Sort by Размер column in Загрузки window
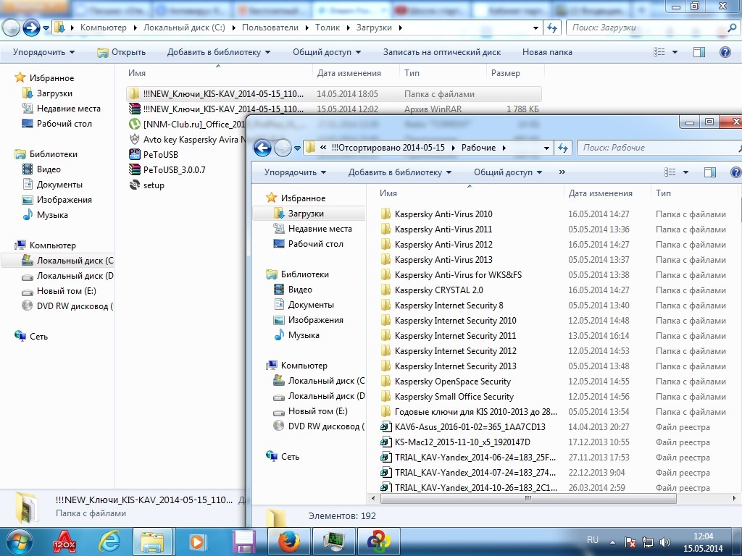 [505, 73]
